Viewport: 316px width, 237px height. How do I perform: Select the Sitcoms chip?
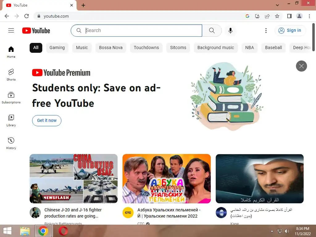pyautogui.click(x=178, y=48)
